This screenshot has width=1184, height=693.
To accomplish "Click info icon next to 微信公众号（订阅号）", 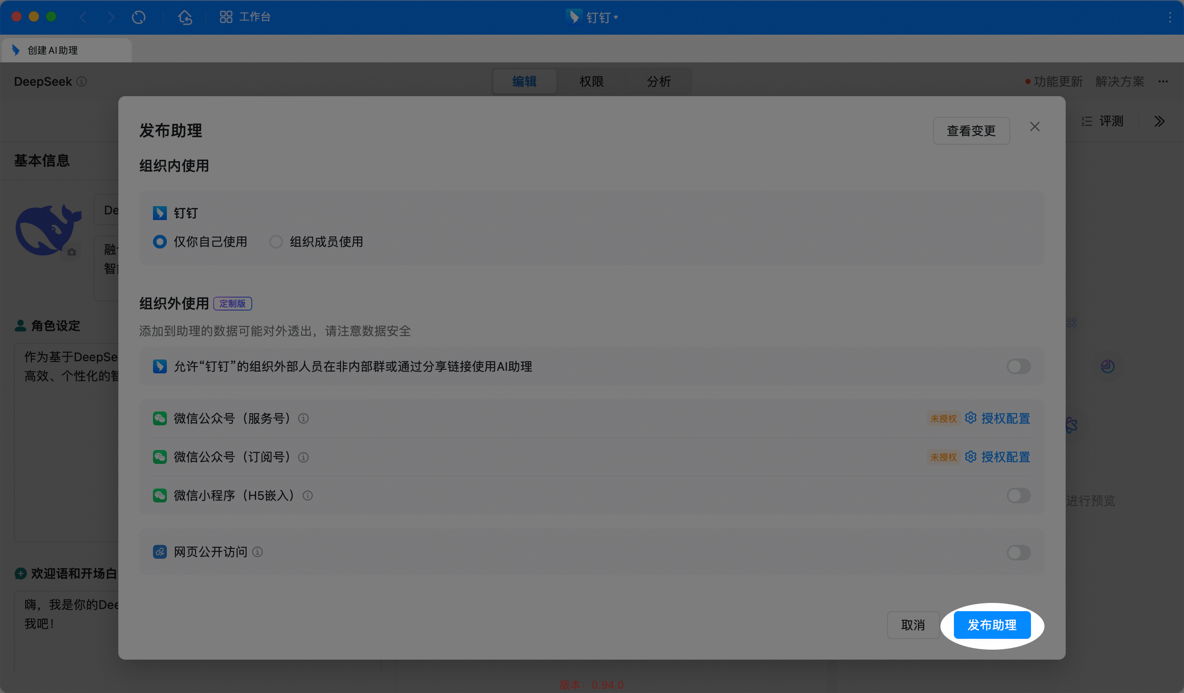I will coord(303,457).
